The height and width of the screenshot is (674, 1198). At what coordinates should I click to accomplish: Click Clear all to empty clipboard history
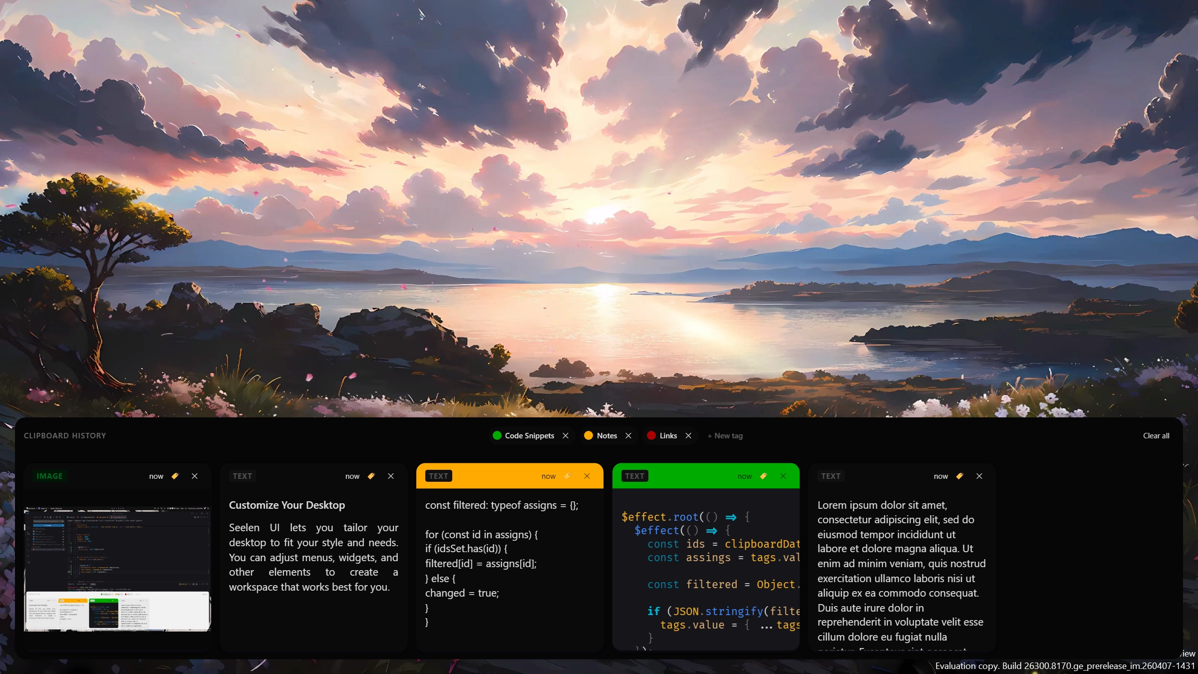1156,435
